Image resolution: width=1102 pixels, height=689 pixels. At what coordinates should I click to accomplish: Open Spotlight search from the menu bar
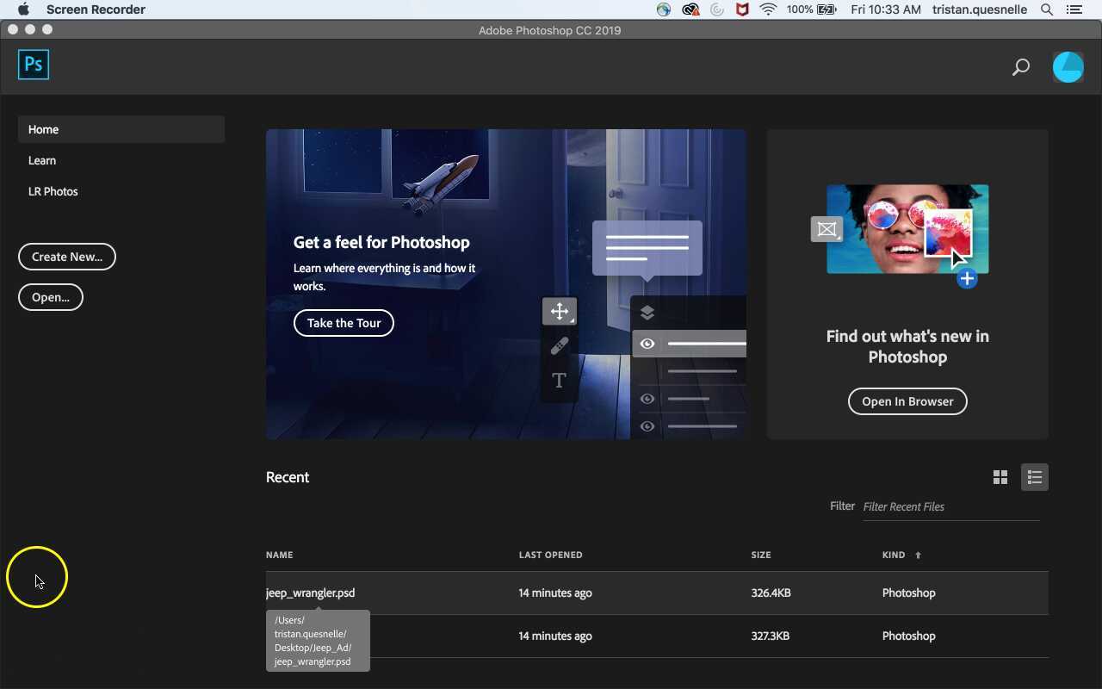pos(1045,9)
